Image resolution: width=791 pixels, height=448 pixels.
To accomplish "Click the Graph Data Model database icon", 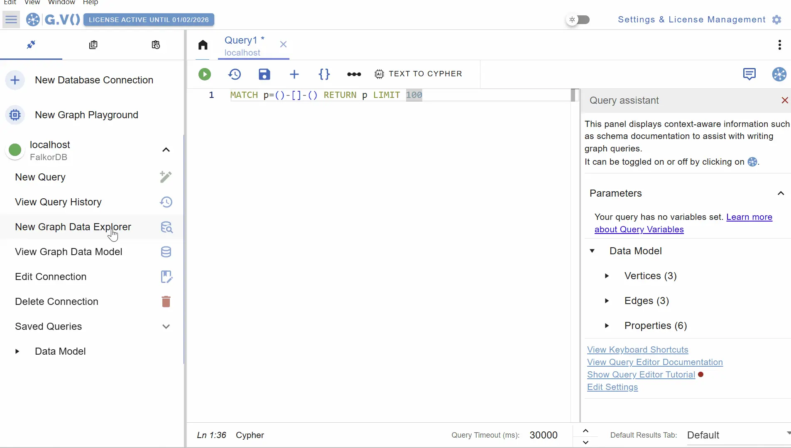I will [x=166, y=252].
